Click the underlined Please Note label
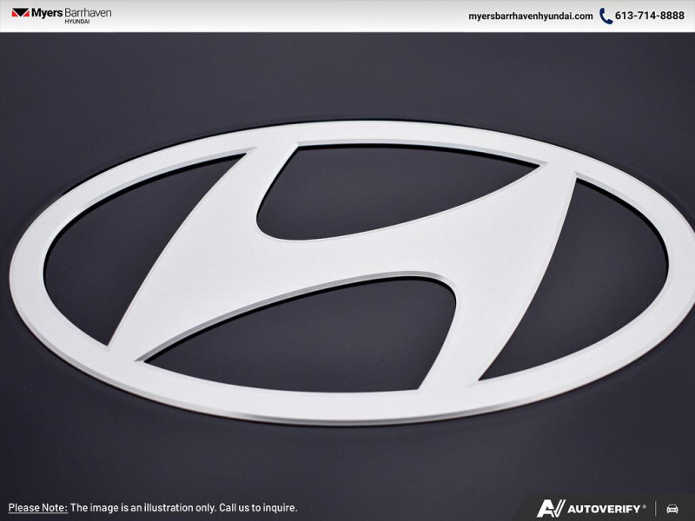 37,507
